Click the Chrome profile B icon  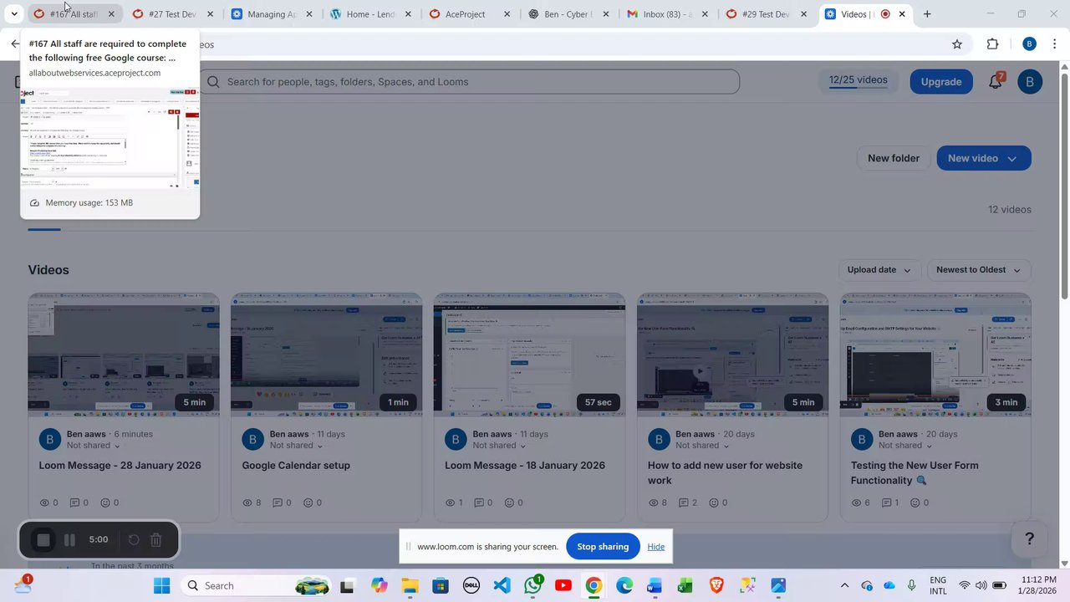pos(1029,44)
